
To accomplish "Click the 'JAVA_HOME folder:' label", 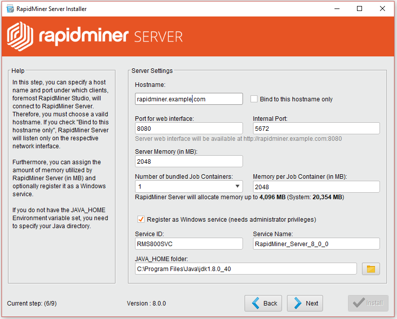I will tap(161, 259).
